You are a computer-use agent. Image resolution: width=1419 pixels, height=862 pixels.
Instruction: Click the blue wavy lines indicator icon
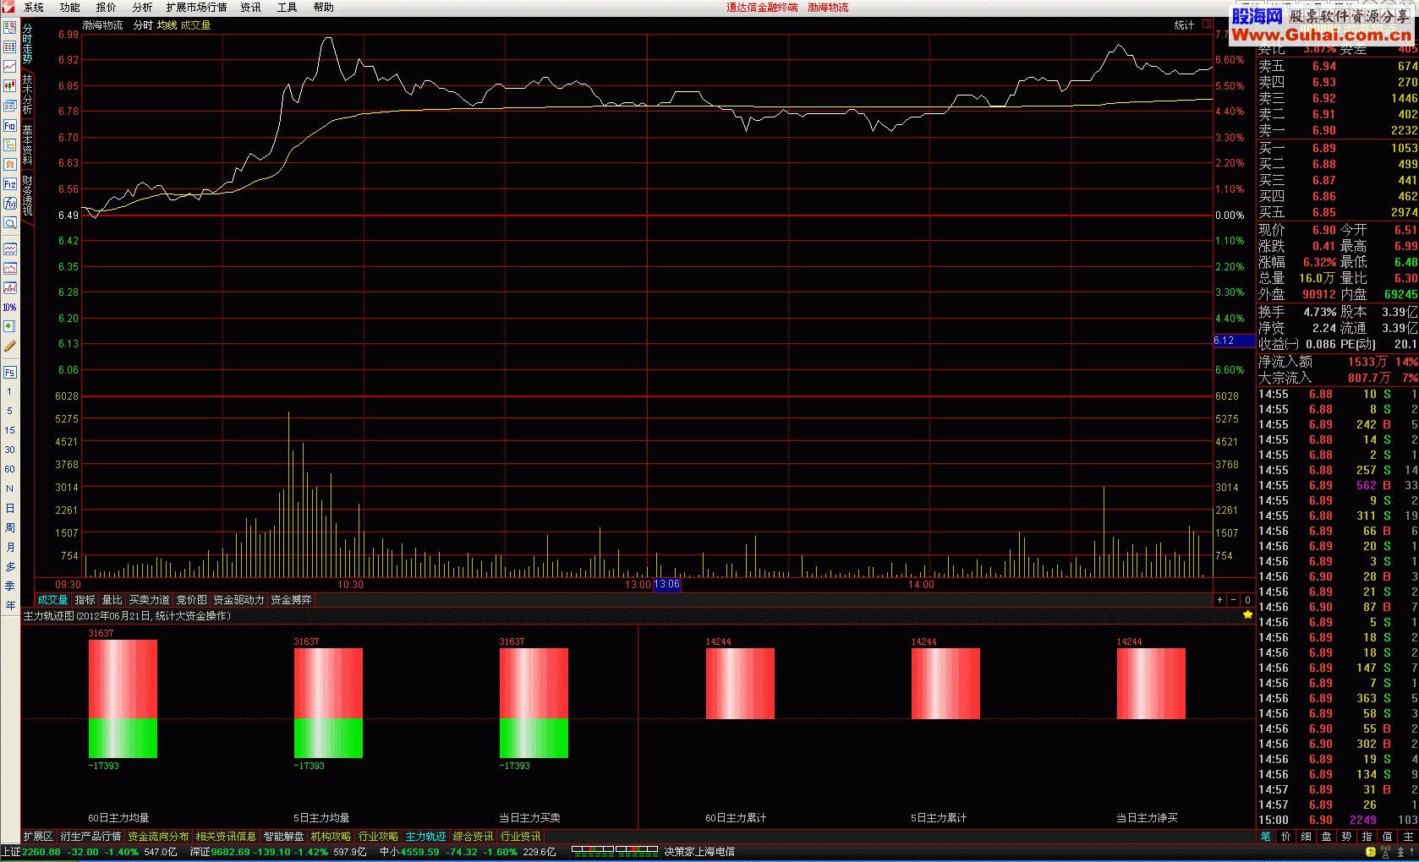tap(10, 249)
